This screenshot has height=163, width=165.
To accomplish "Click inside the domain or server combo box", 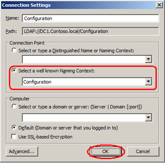I will click(84, 117).
